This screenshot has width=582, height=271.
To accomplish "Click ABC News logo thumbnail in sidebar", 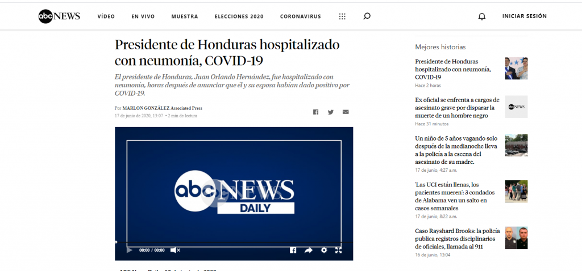I will pos(516,107).
